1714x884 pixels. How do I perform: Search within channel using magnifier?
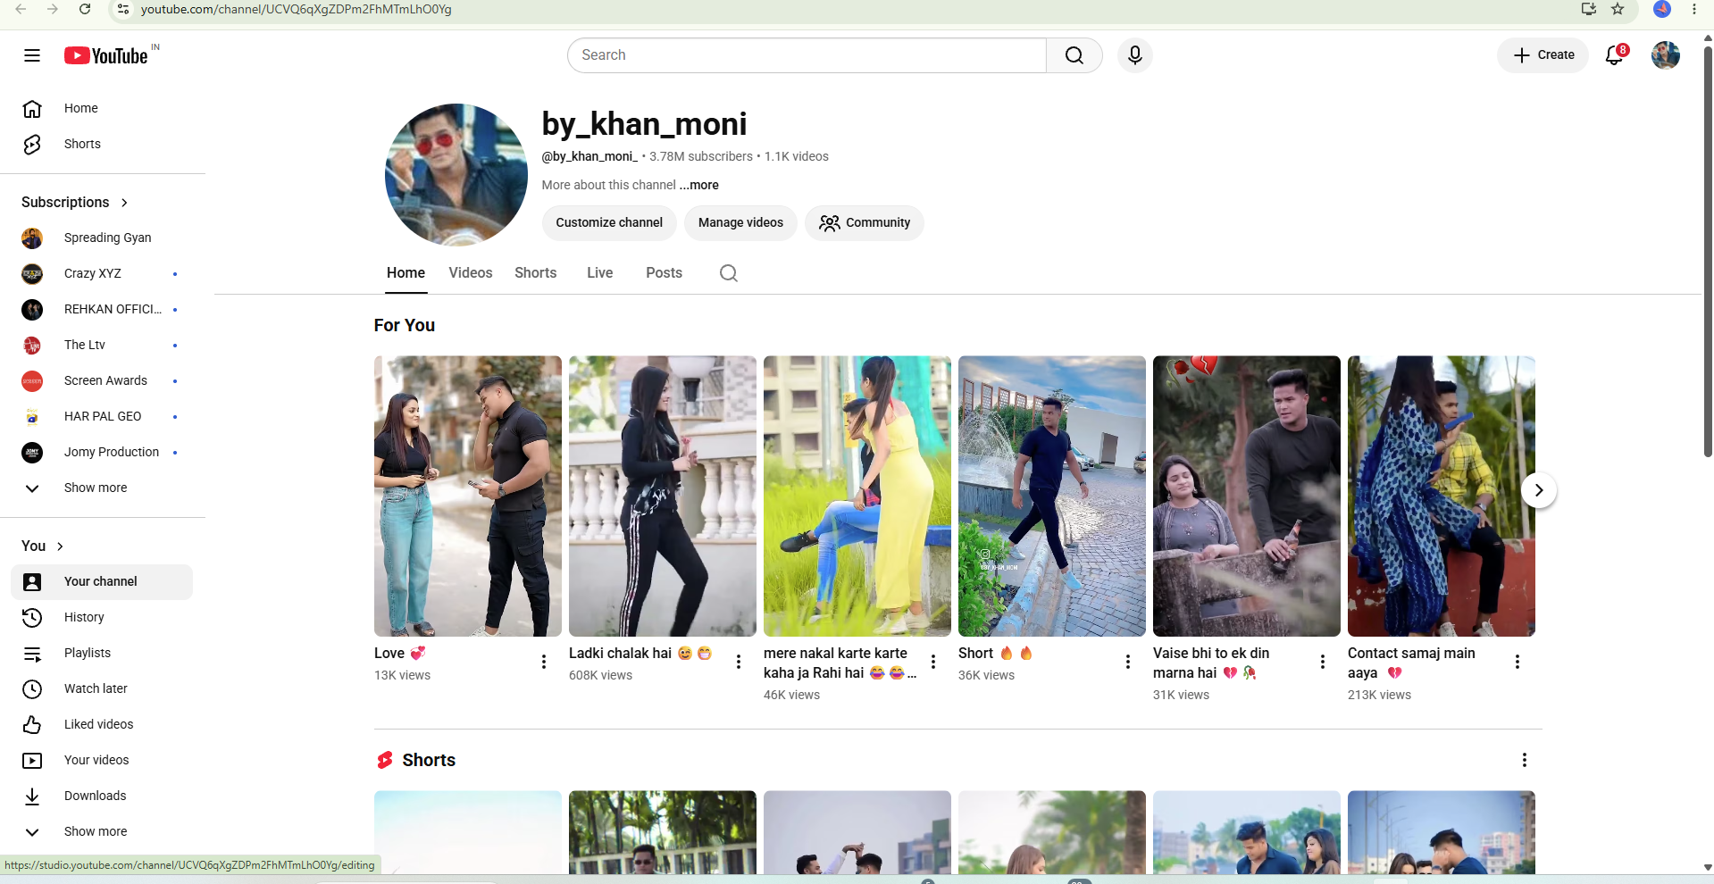[729, 273]
